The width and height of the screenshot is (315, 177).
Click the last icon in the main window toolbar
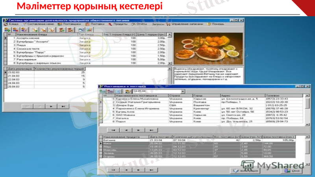(x=89, y=30)
